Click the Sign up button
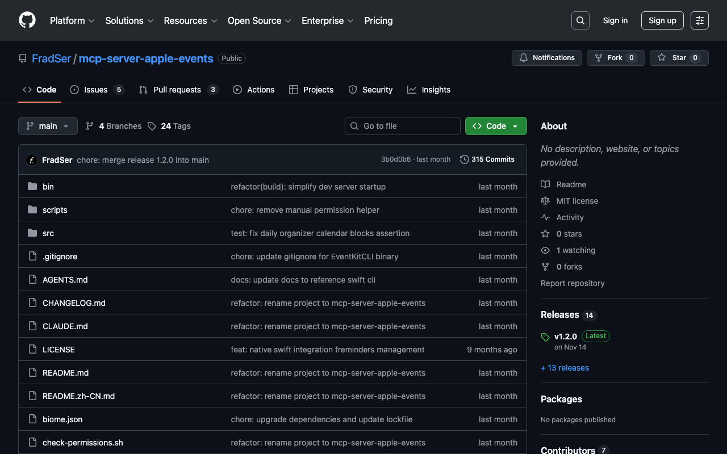 [x=662, y=20]
